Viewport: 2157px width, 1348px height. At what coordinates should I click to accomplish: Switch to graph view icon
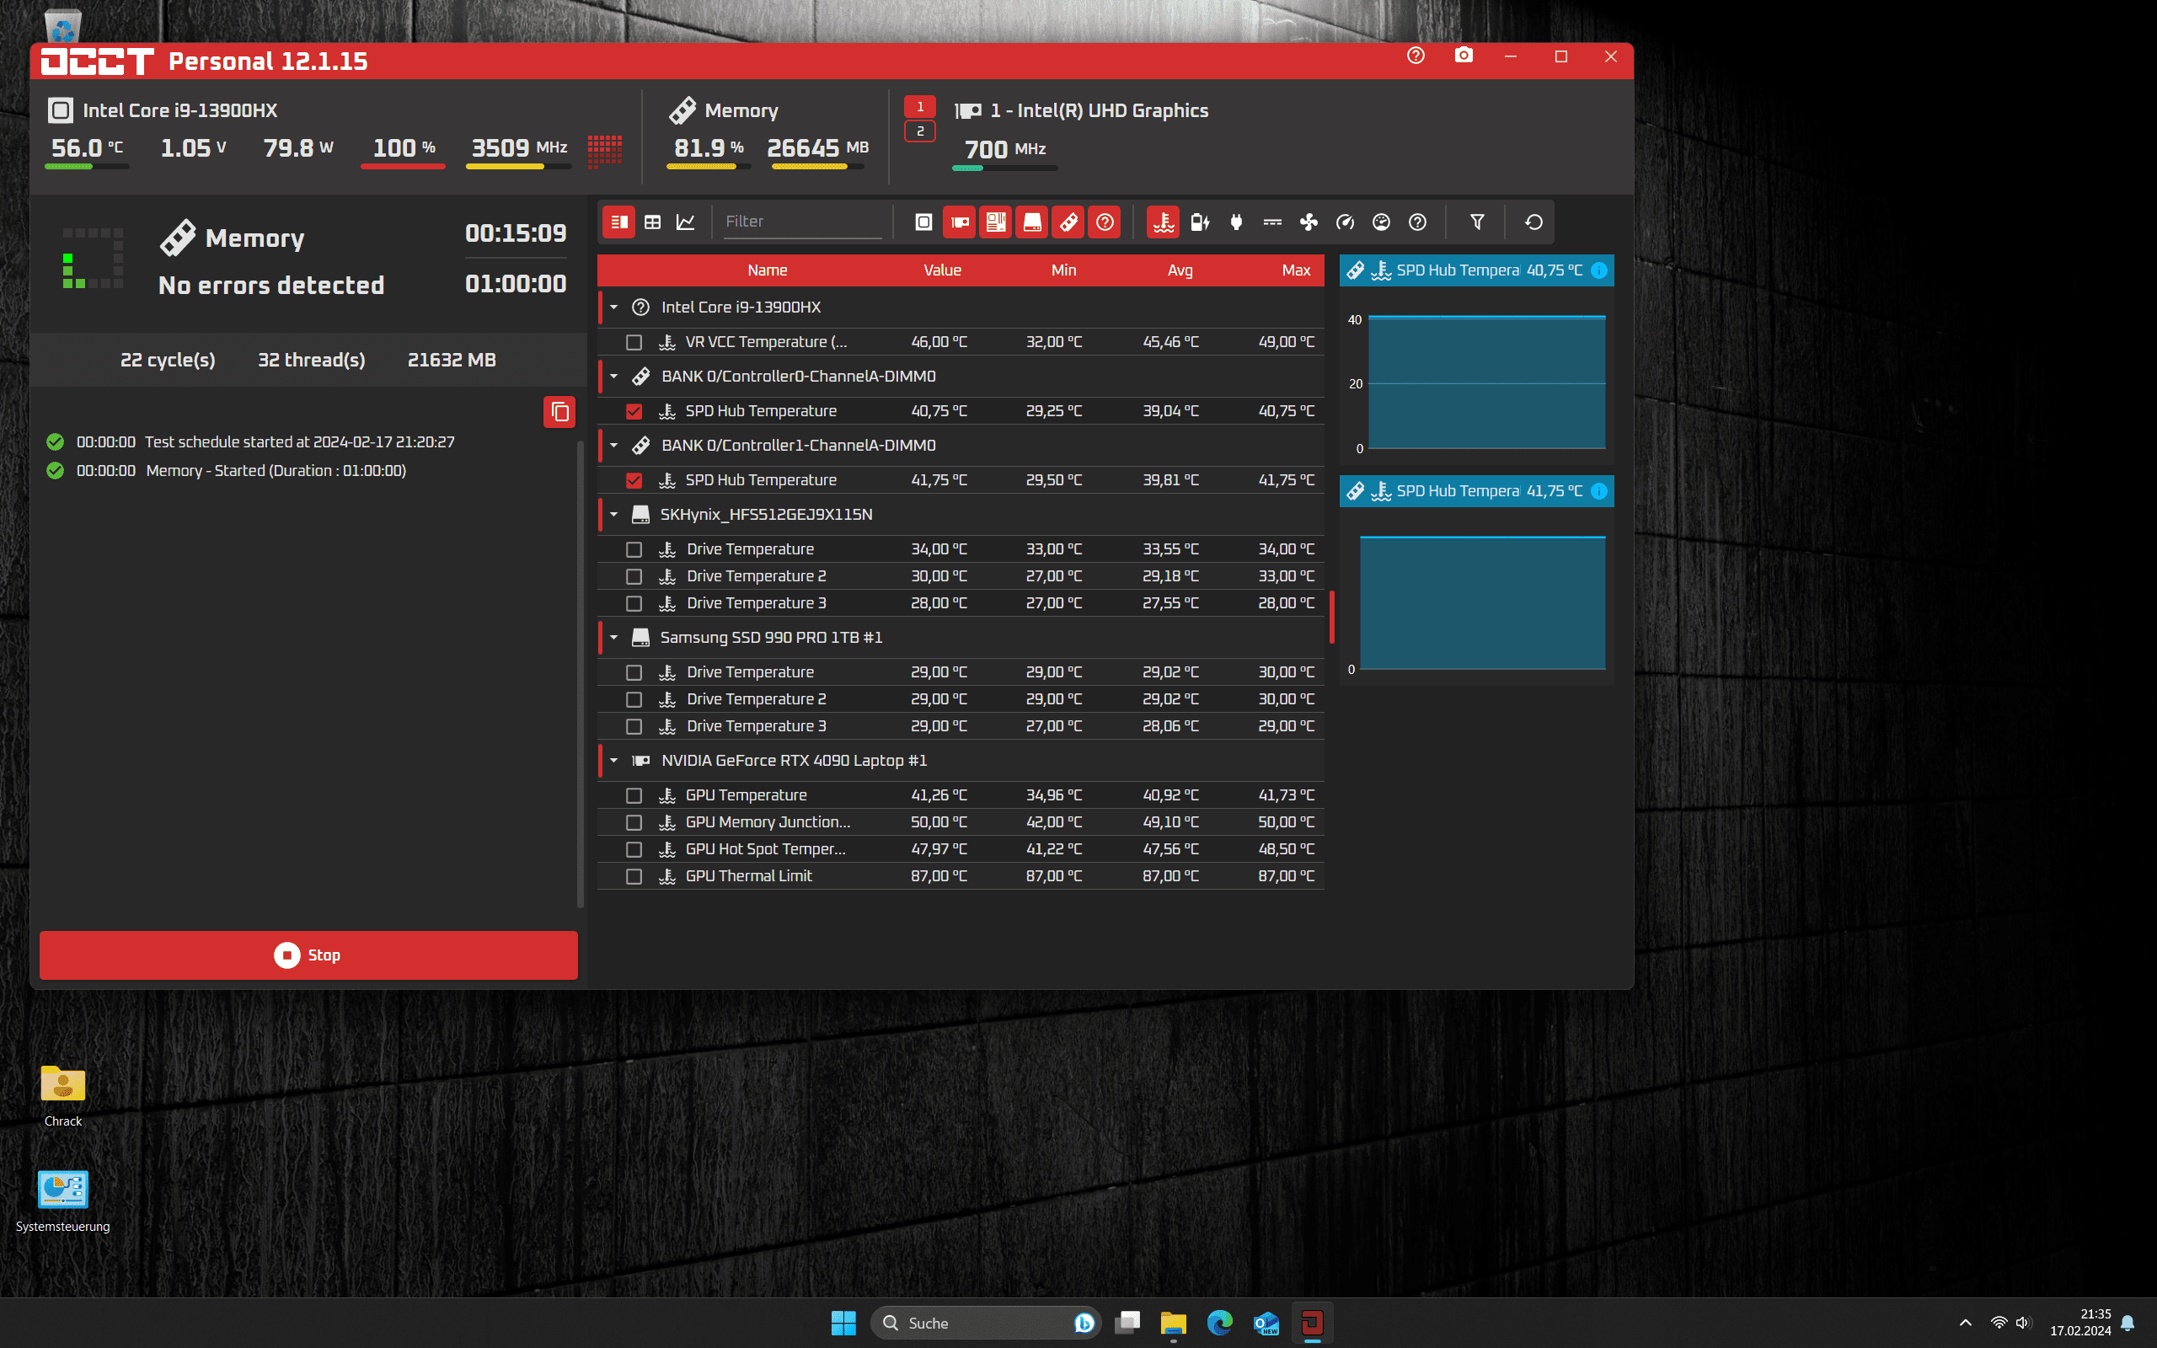[x=685, y=222]
